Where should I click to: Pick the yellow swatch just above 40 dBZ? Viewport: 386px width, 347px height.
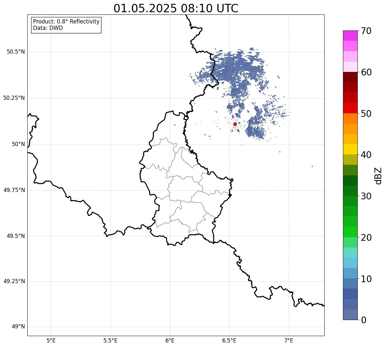tap(350, 149)
